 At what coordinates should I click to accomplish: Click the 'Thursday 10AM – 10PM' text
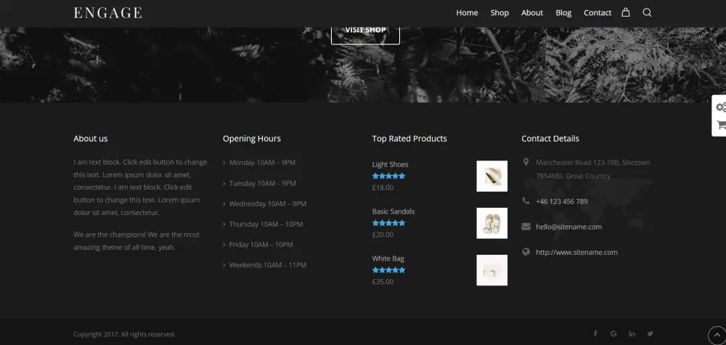click(x=266, y=224)
